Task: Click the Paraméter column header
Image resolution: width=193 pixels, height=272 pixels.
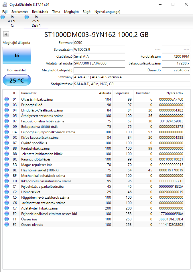Action: point(56,93)
